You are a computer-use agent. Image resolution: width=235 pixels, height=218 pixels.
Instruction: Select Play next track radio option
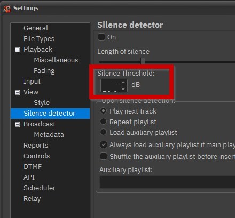click(x=103, y=111)
